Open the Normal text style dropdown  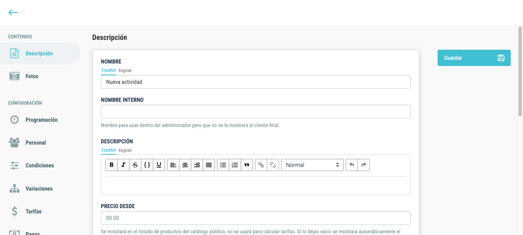312,165
